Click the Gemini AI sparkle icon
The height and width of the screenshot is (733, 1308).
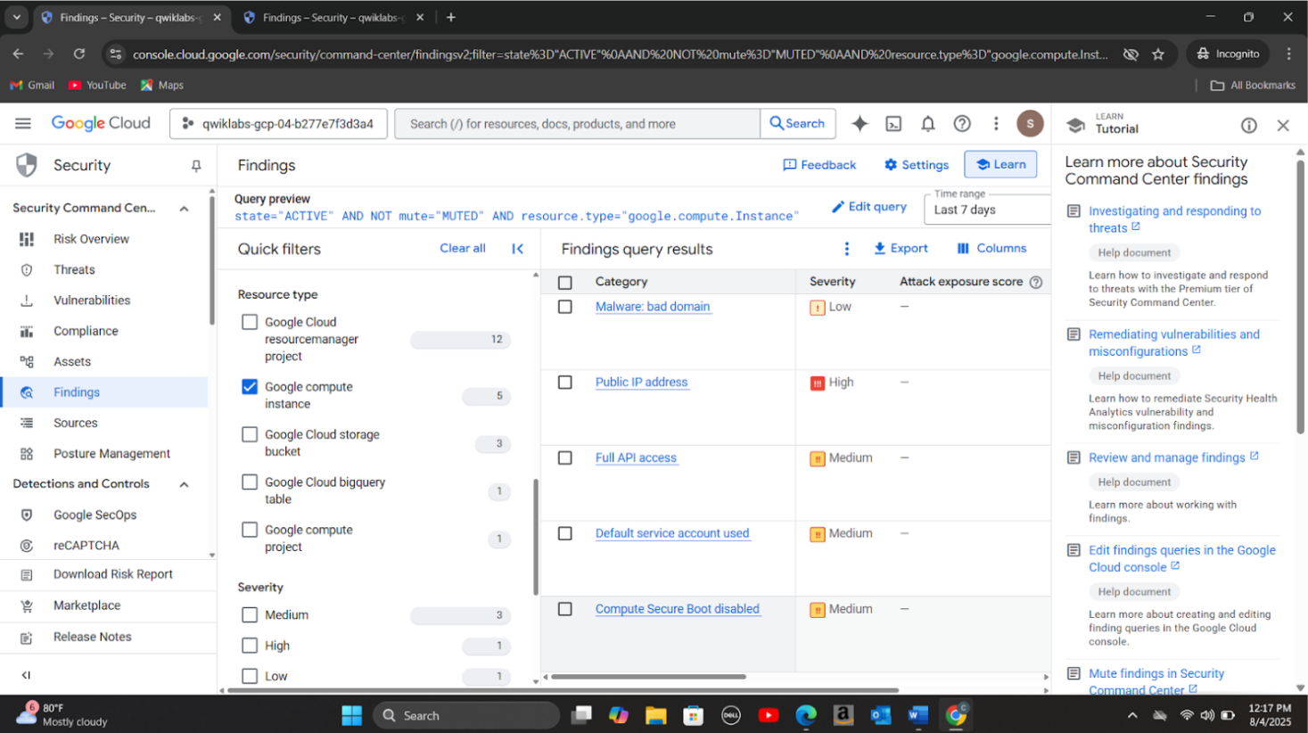click(x=860, y=124)
